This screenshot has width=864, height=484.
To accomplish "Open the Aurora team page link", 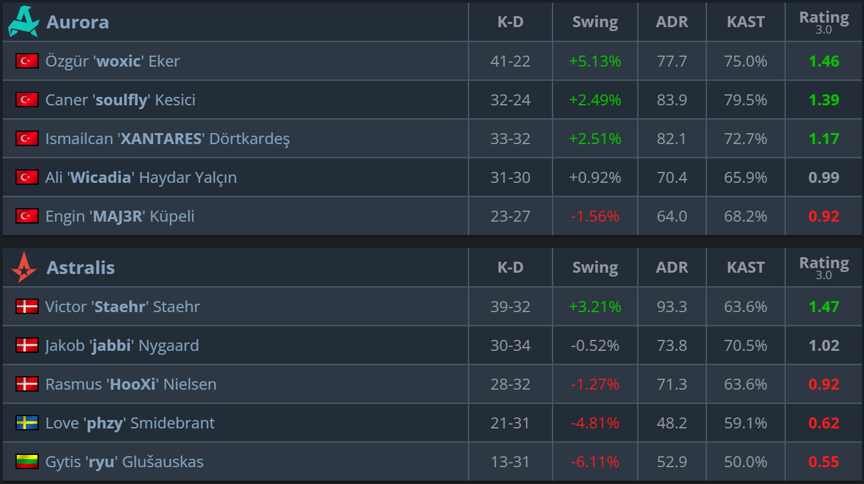I will click(x=78, y=22).
